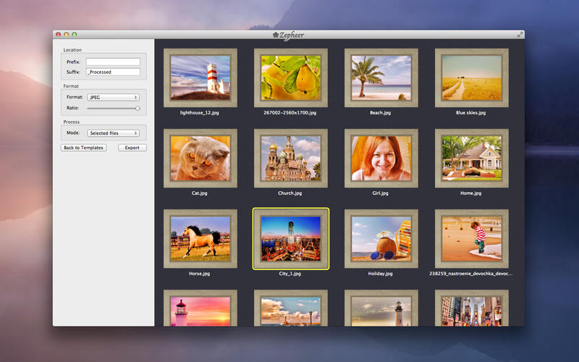This screenshot has width=579, height=362.
Task: Open the Format dropdown showing JPEG
Action: point(113,97)
